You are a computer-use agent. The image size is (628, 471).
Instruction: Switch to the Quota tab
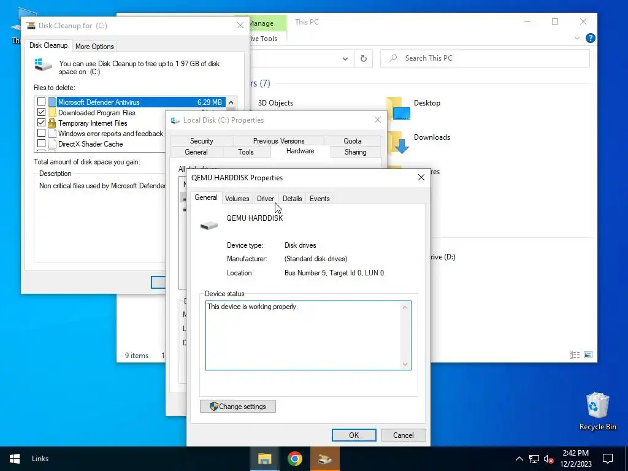coord(352,141)
